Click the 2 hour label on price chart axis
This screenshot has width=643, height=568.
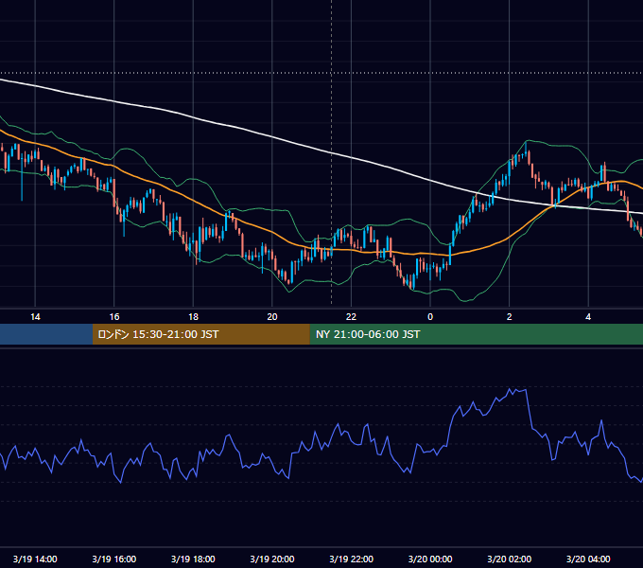[x=510, y=317]
